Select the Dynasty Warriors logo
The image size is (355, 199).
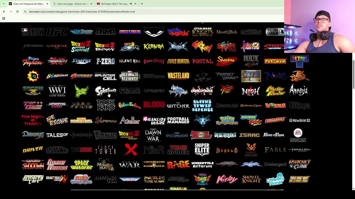click(57, 164)
